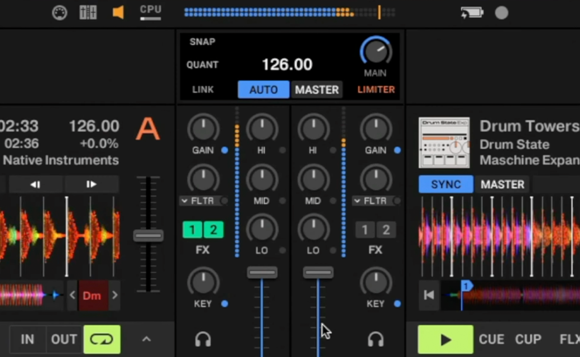Click Drum State cover art thumbnail
Screen dimensions: 580x357
tap(444, 143)
